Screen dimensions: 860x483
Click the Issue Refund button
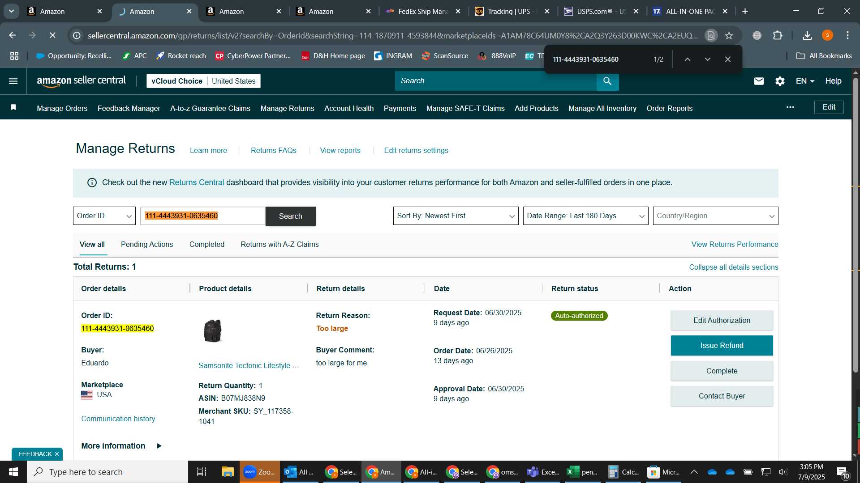[722, 345]
